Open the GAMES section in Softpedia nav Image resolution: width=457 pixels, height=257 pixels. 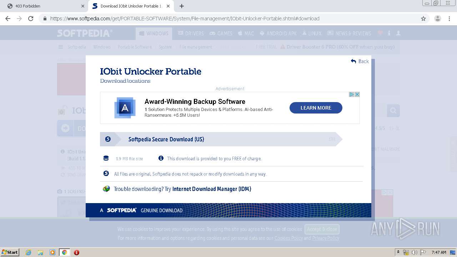coord(221,34)
